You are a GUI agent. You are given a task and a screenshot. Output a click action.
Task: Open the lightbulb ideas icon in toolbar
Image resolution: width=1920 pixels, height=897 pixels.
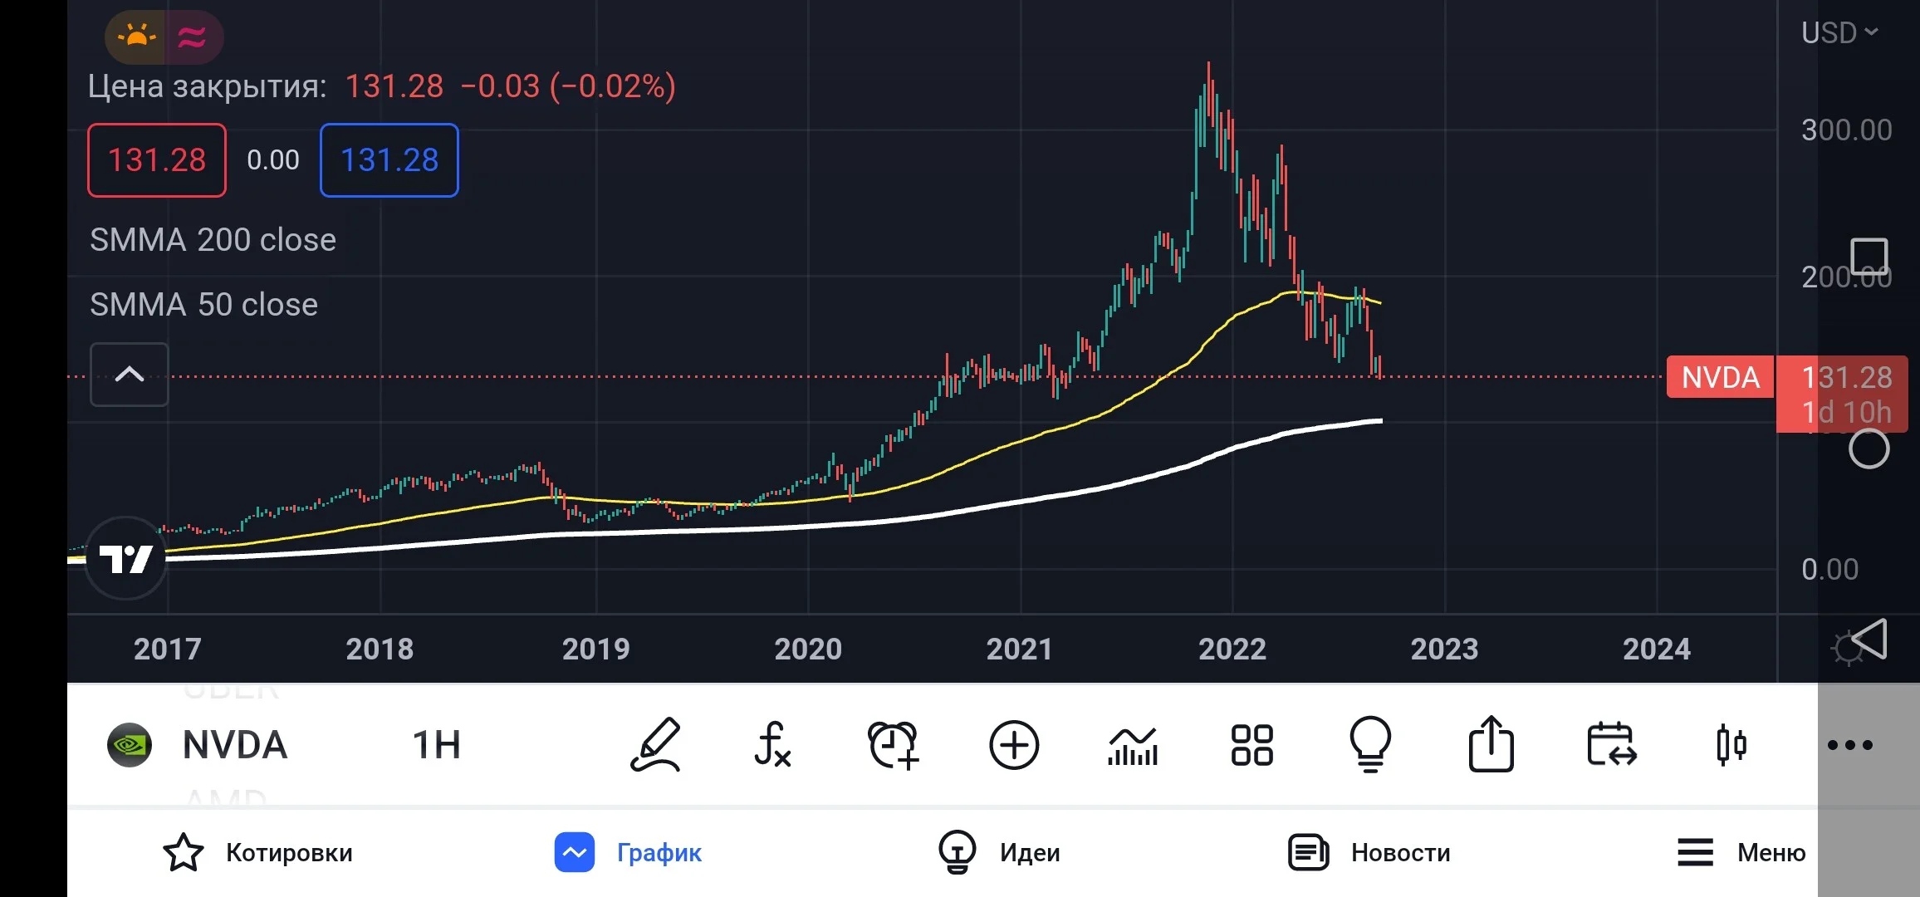click(1370, 744)
